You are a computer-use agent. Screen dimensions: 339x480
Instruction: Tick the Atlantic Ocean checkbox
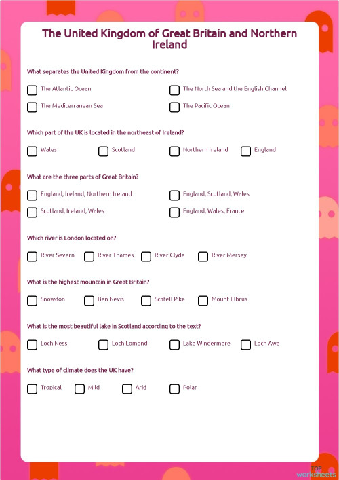pos(32,90)
